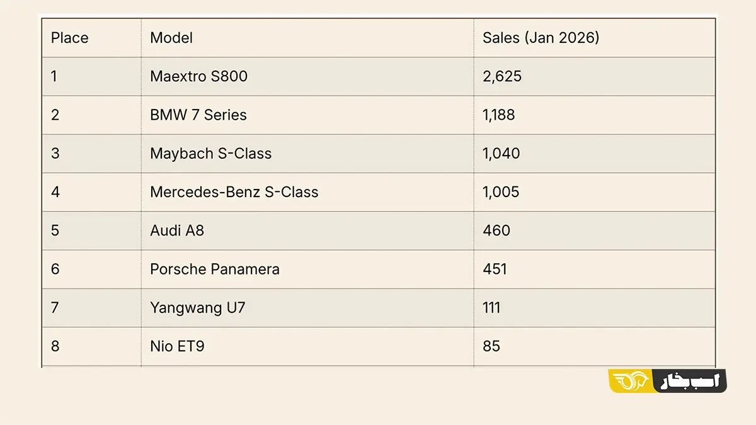Click the Sales (Jan 2026) column header

[x=541, y=38]
